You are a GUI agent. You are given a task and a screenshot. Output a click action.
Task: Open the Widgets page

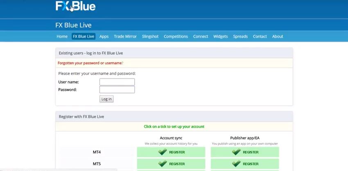(220, 36)
